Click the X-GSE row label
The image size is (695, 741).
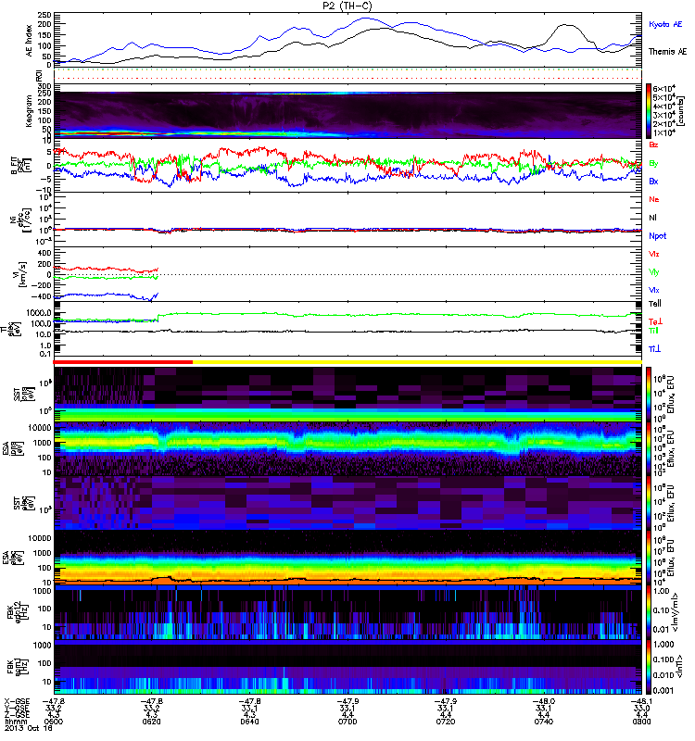(x=17, y=702)
